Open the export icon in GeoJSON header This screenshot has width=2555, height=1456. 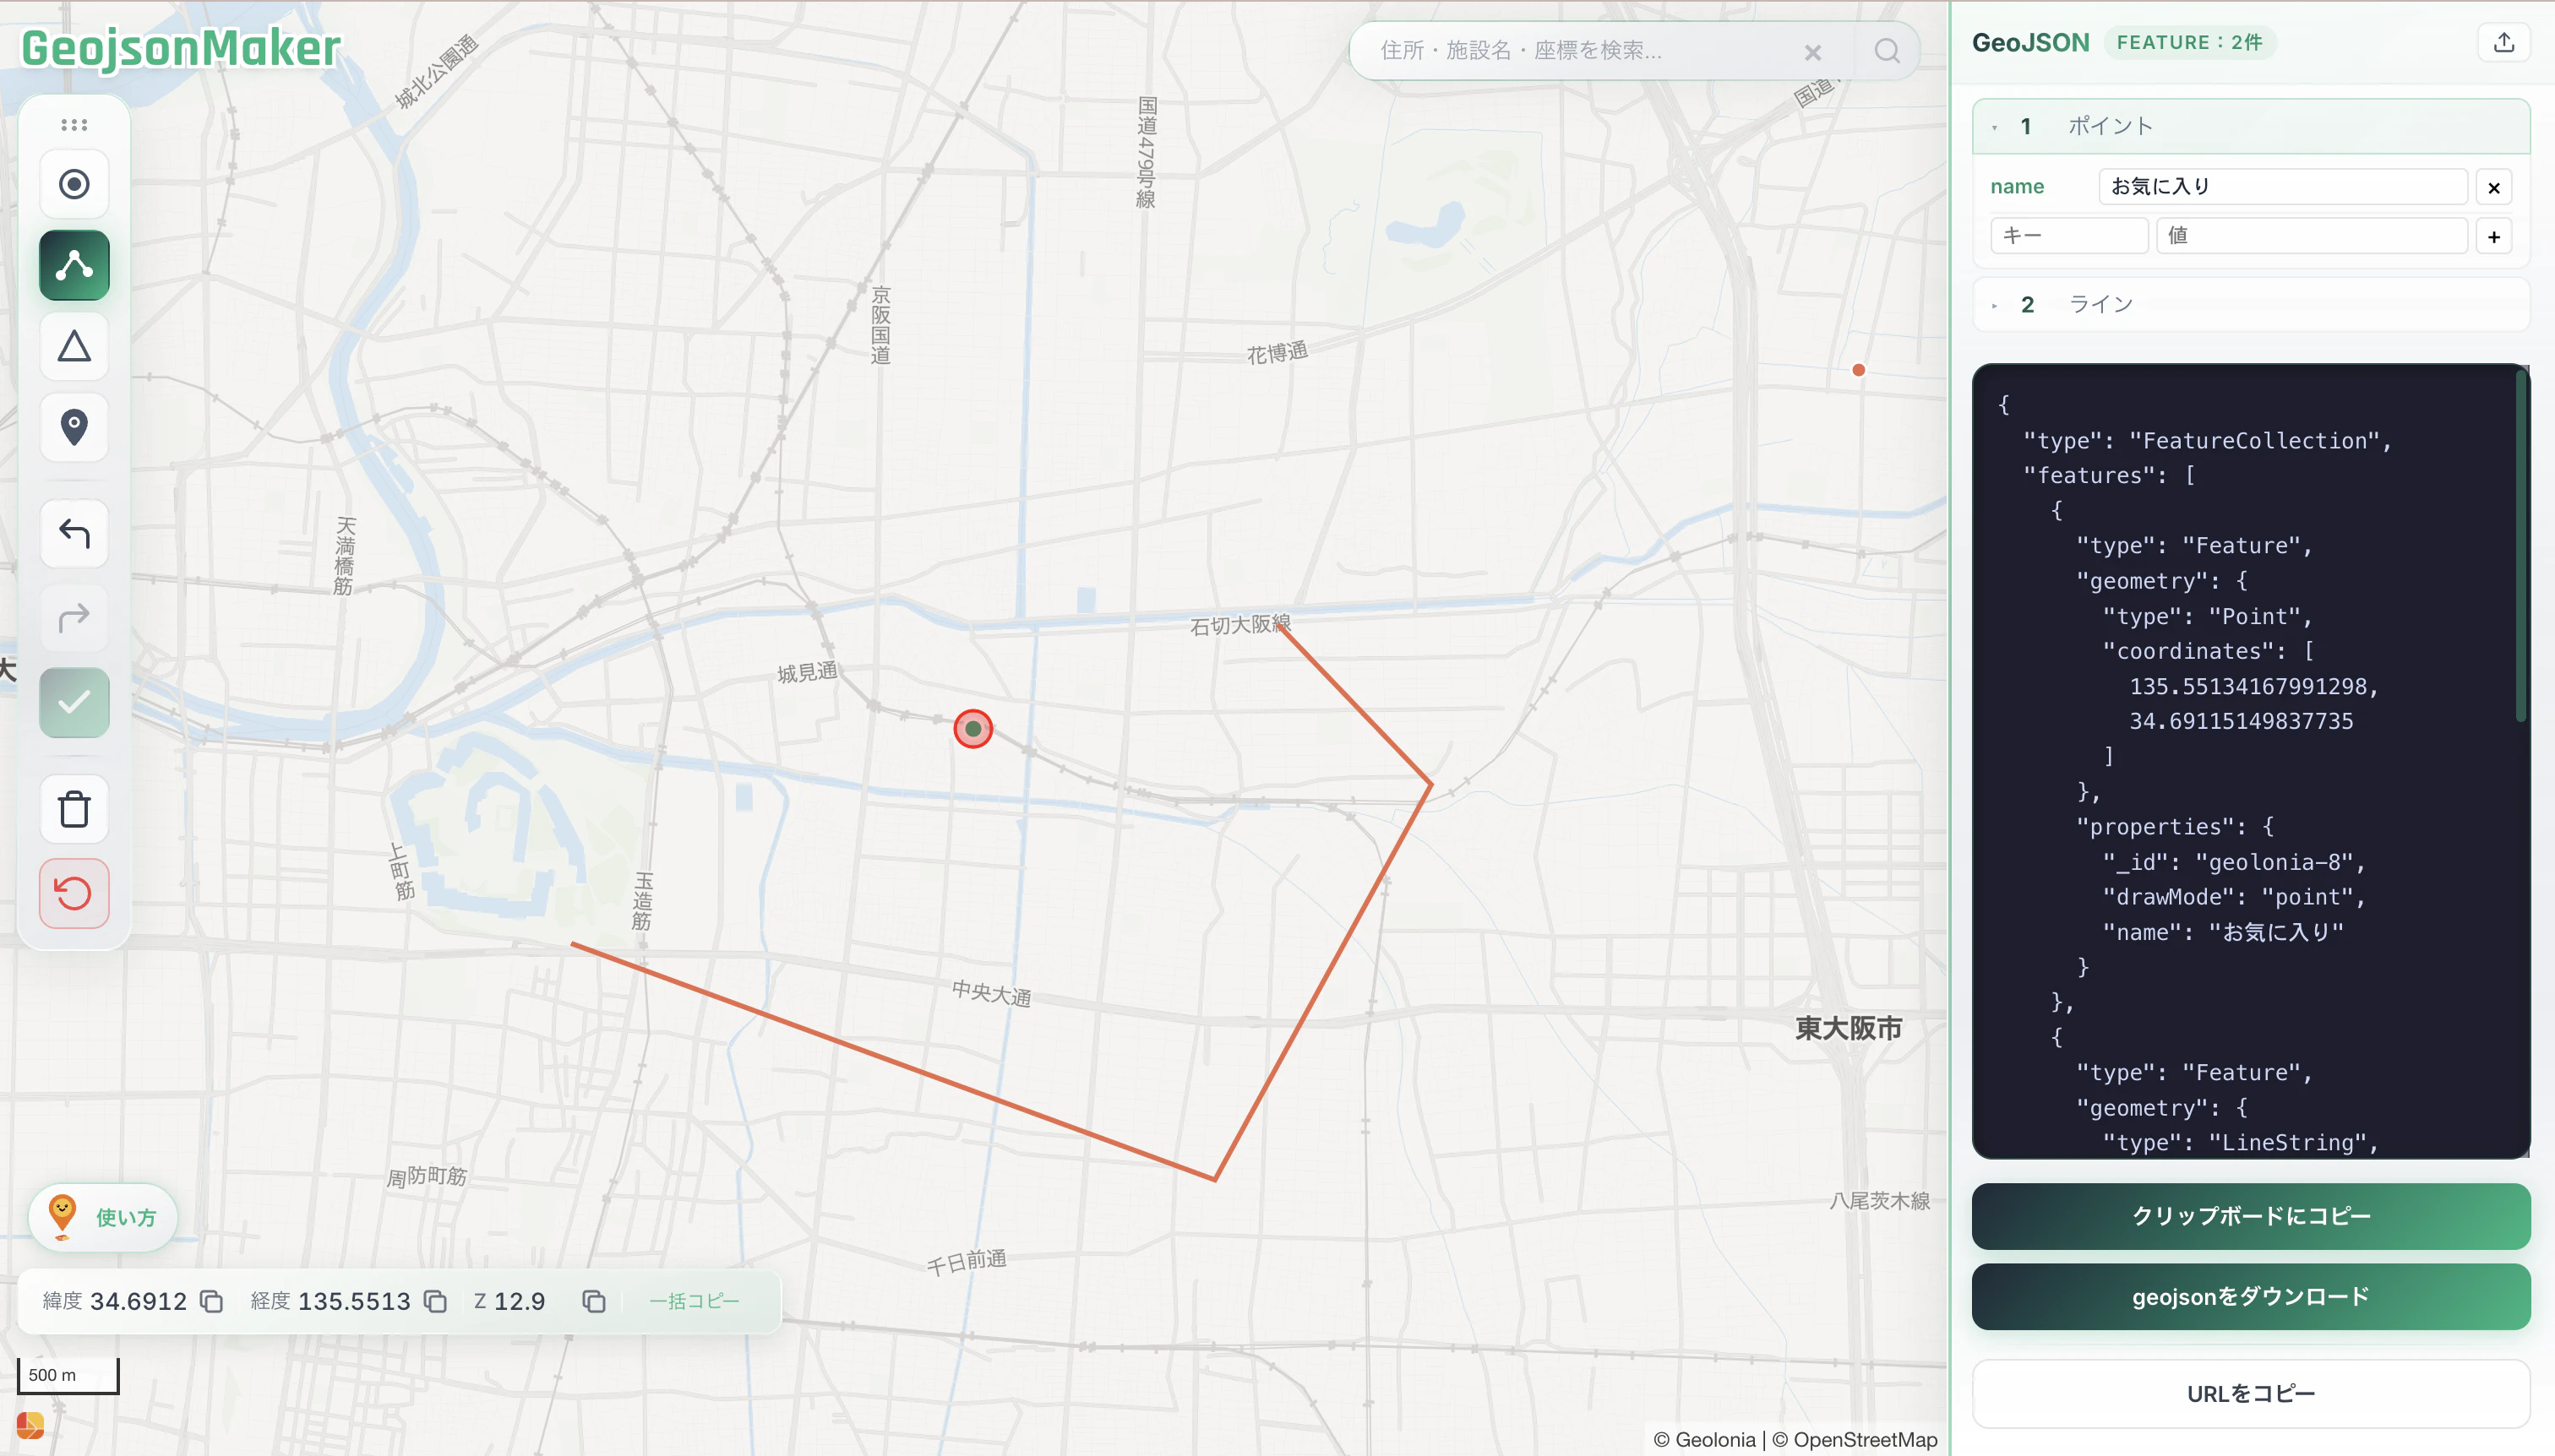[x=2504, y=42]
